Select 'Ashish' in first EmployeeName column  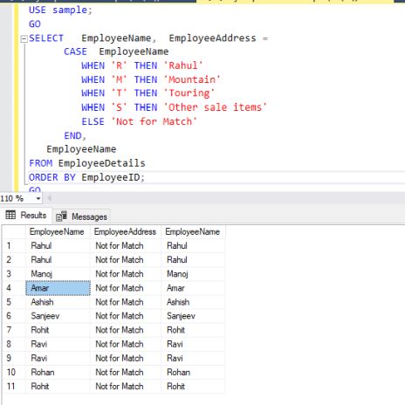58,302
